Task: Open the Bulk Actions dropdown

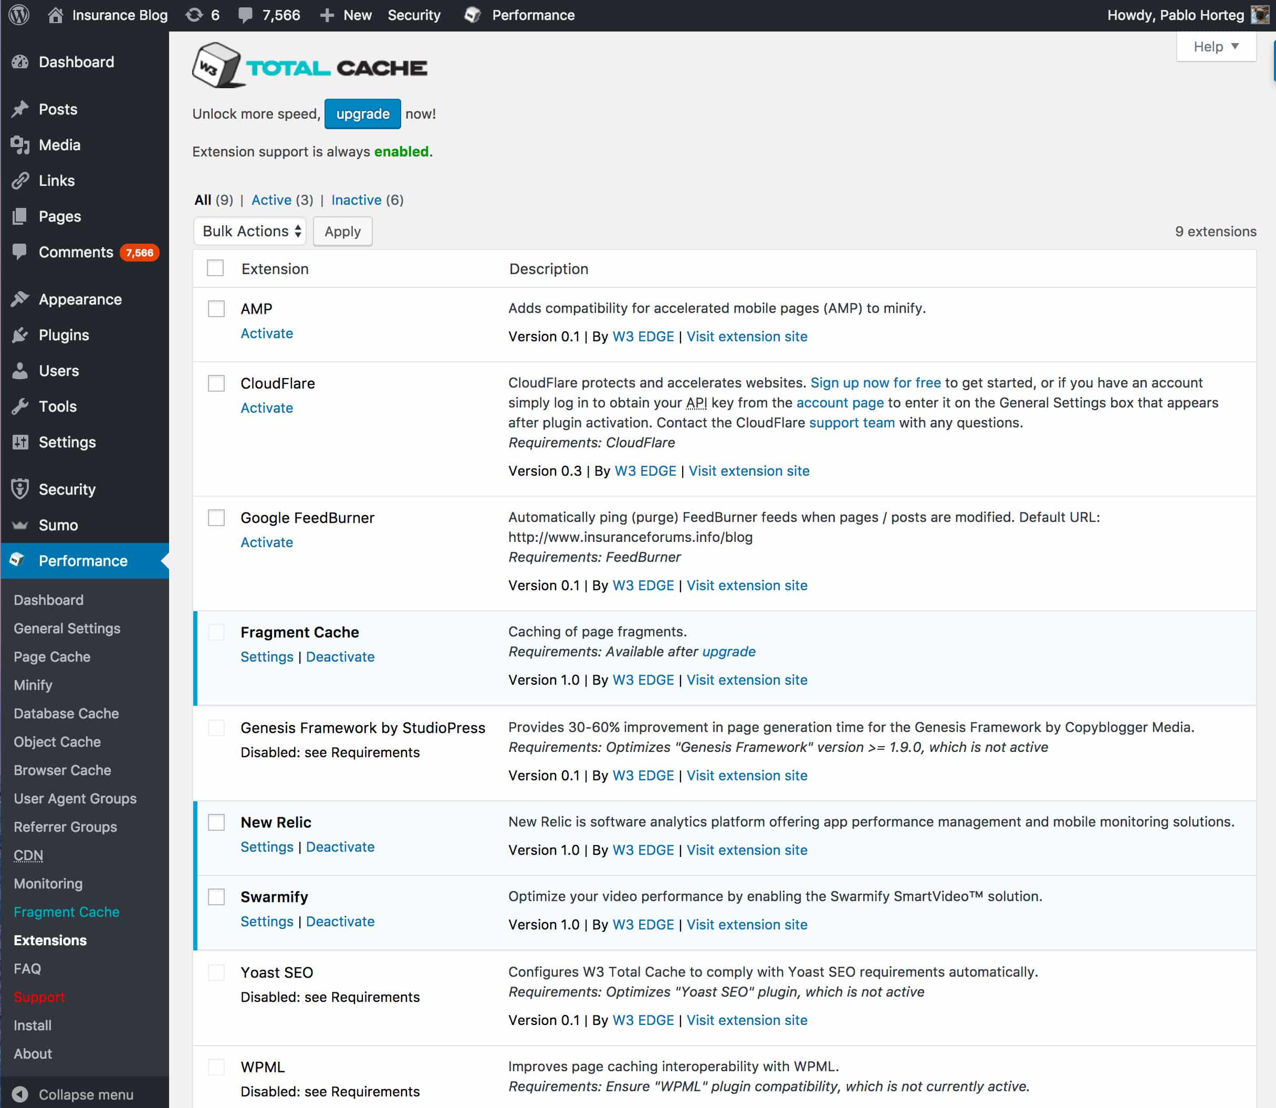Action: [x=250, y=231]
